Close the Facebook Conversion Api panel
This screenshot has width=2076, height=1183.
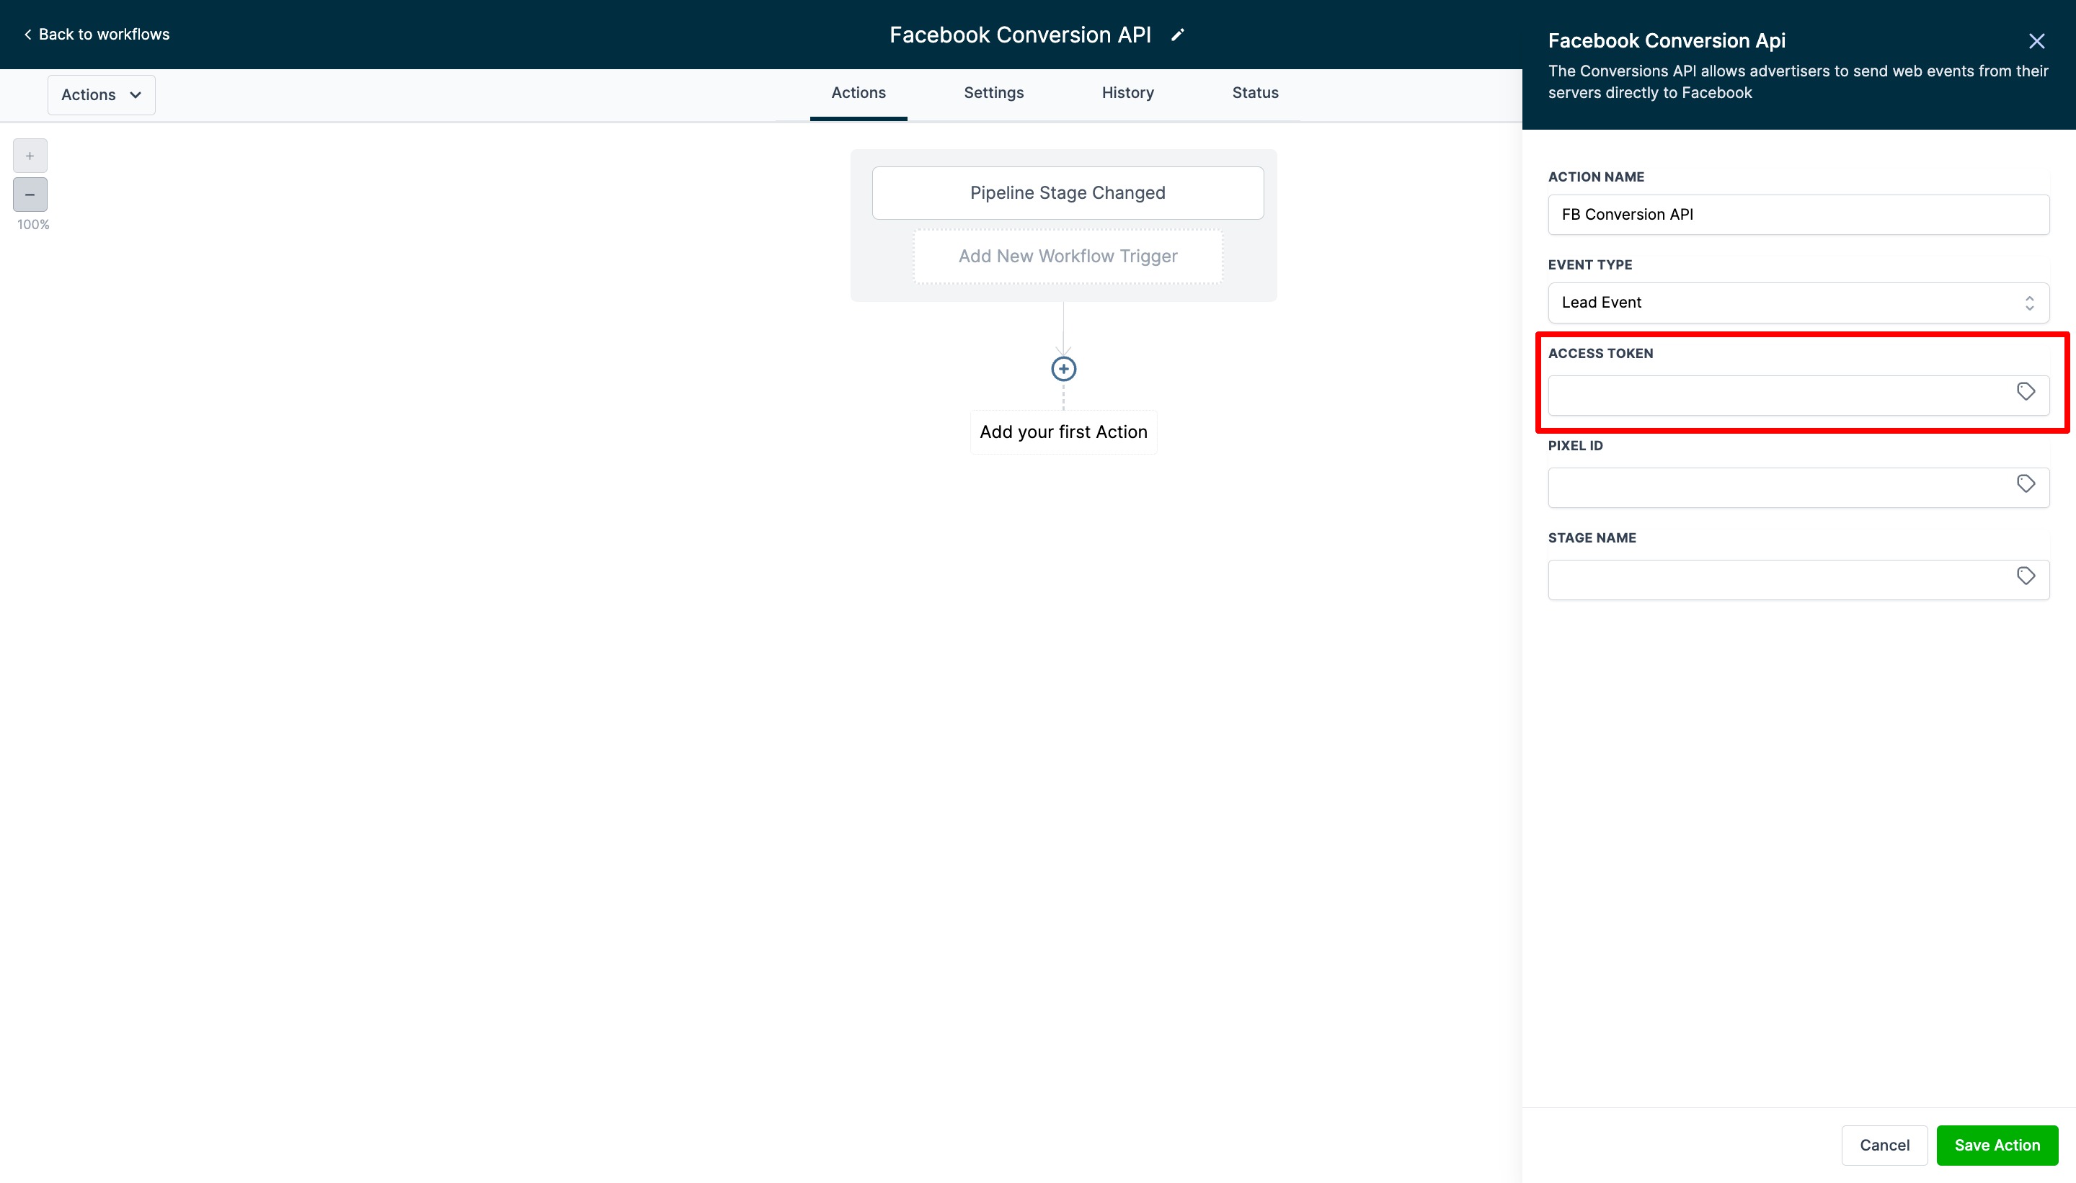(x=2036, y=40)
